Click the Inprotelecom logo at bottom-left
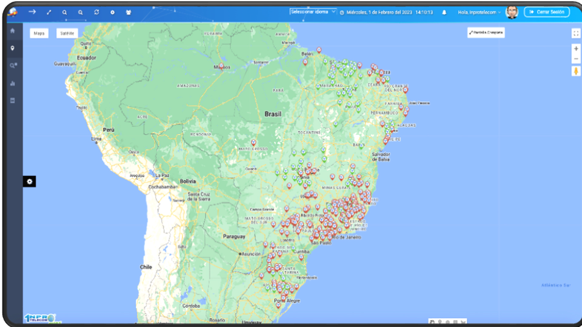The image size is (582, 327). [40, 318]
